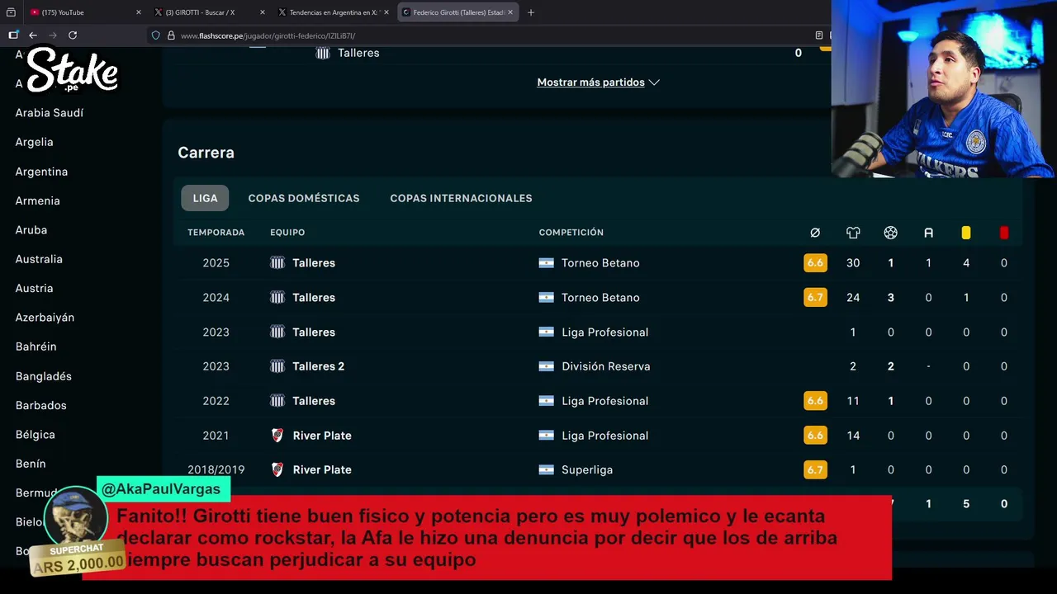This screenshot has width=1057, height=594.
Task: Click the 6.7 rating badge for 2018/2019
Action: [815, 470]
